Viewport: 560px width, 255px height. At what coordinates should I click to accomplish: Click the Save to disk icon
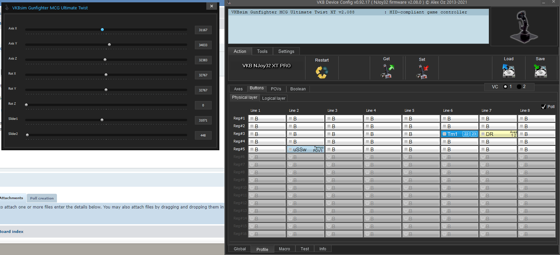click(540, 71)
